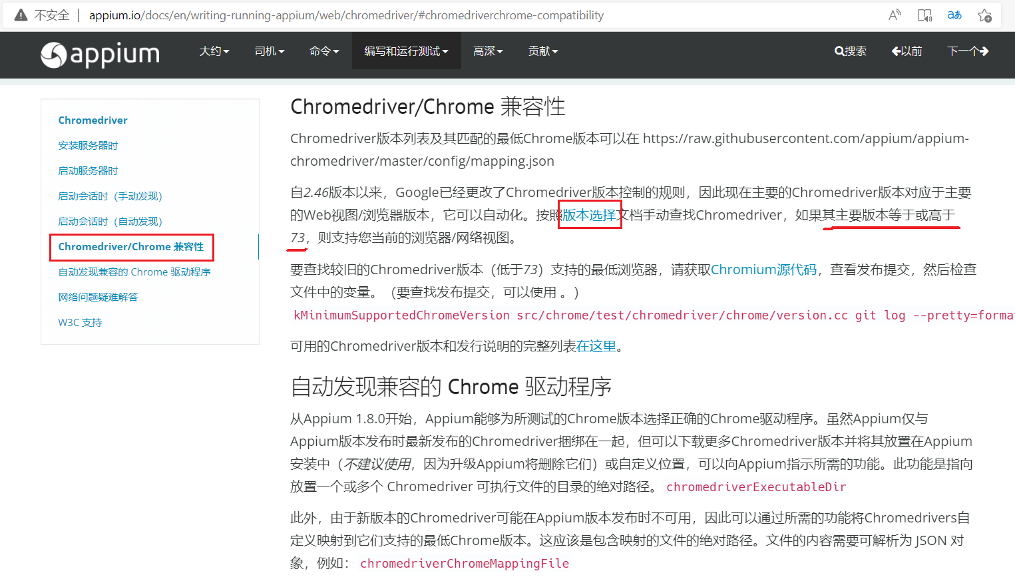Go to next page with 下一个

click(968, 51)
